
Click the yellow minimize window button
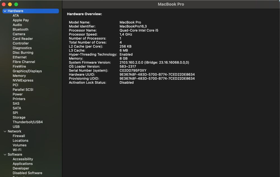(x=10, y=4)
